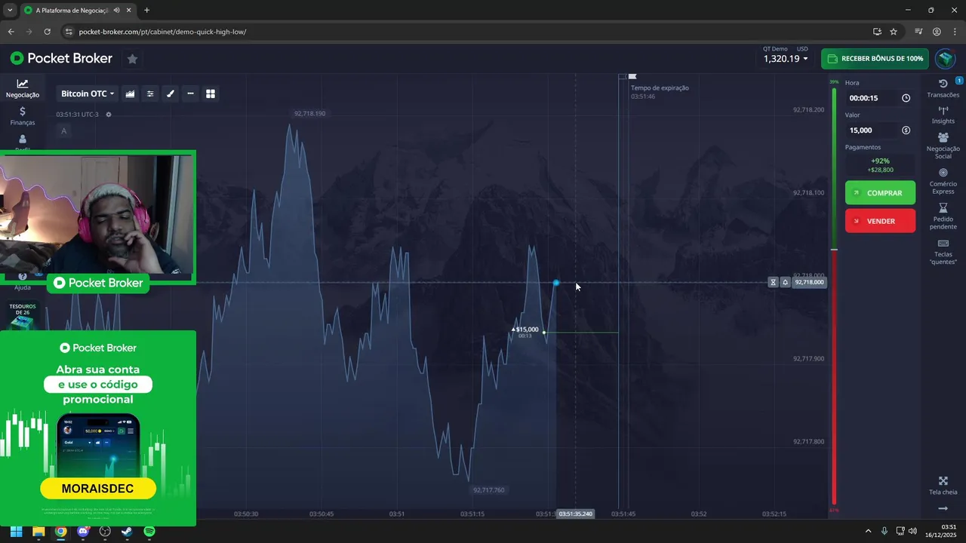Click the 92,718.000 current price label
Viewport: 966px width, 543px height.
click(810, 282)
